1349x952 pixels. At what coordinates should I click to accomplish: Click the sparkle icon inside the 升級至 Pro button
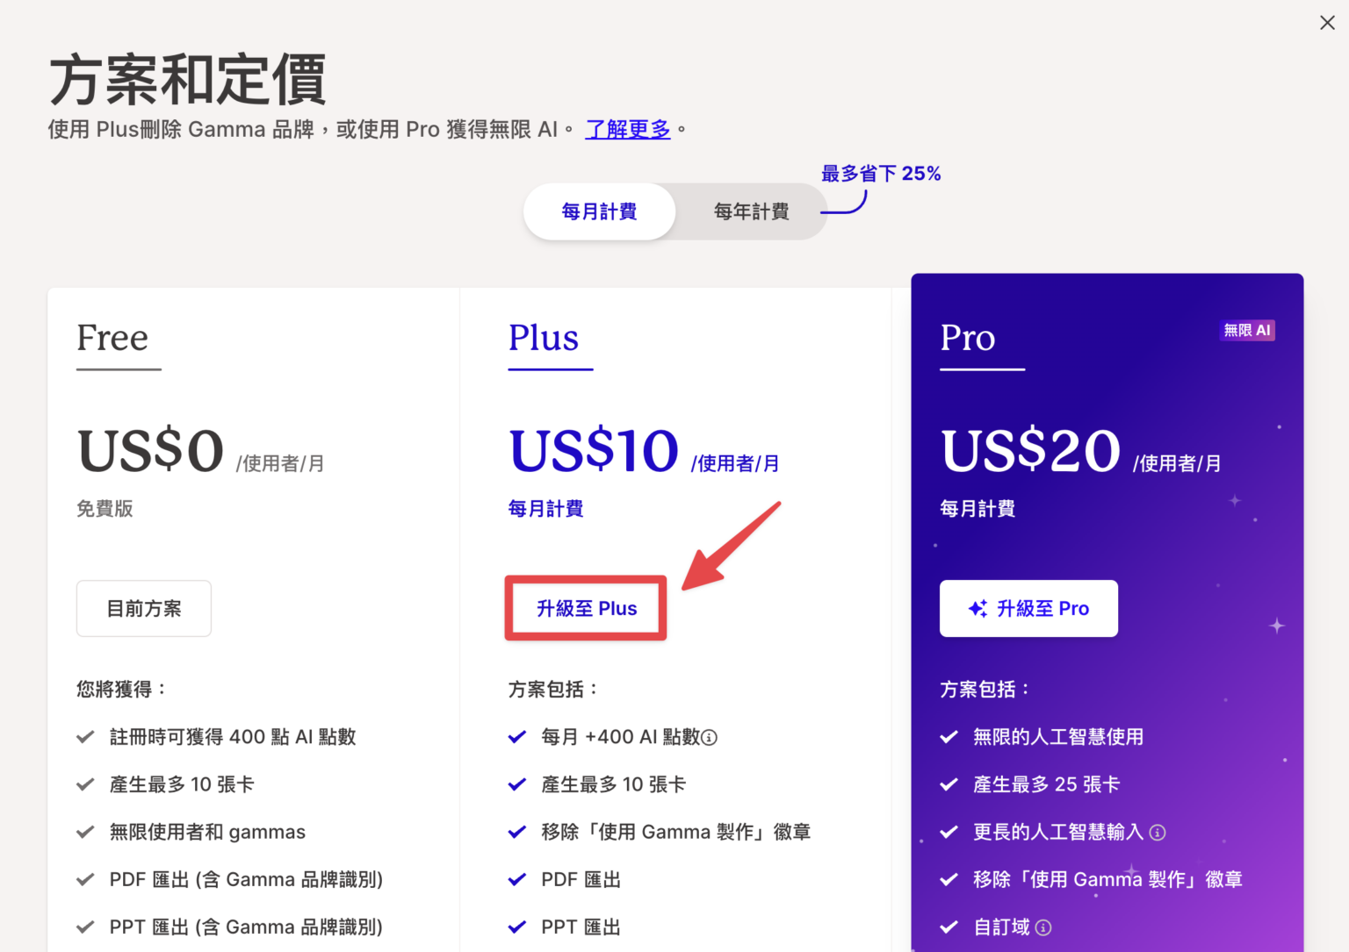point(977,608)
